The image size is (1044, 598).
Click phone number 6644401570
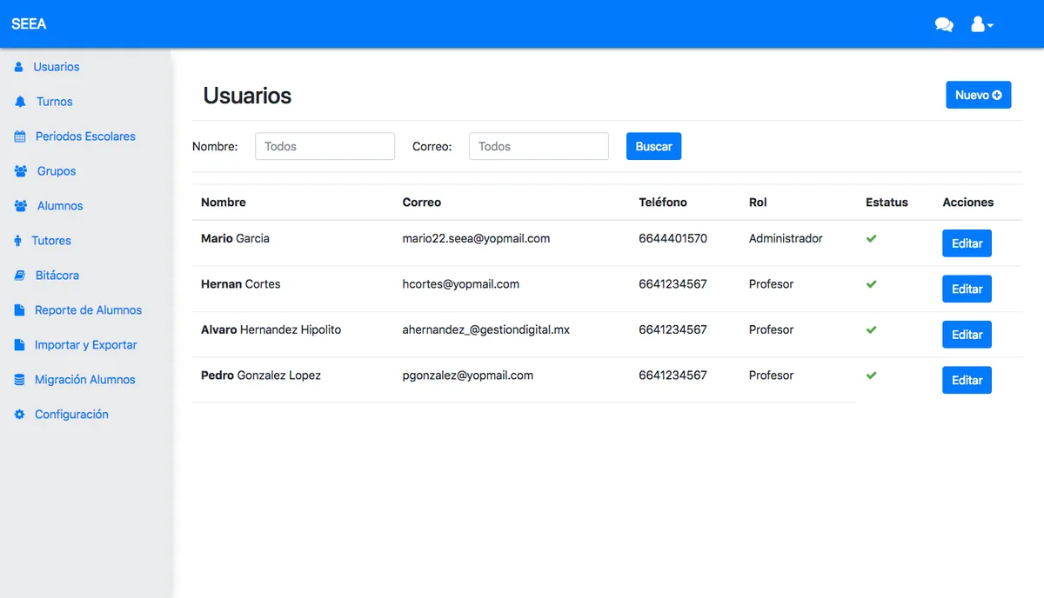pos(673,238)
